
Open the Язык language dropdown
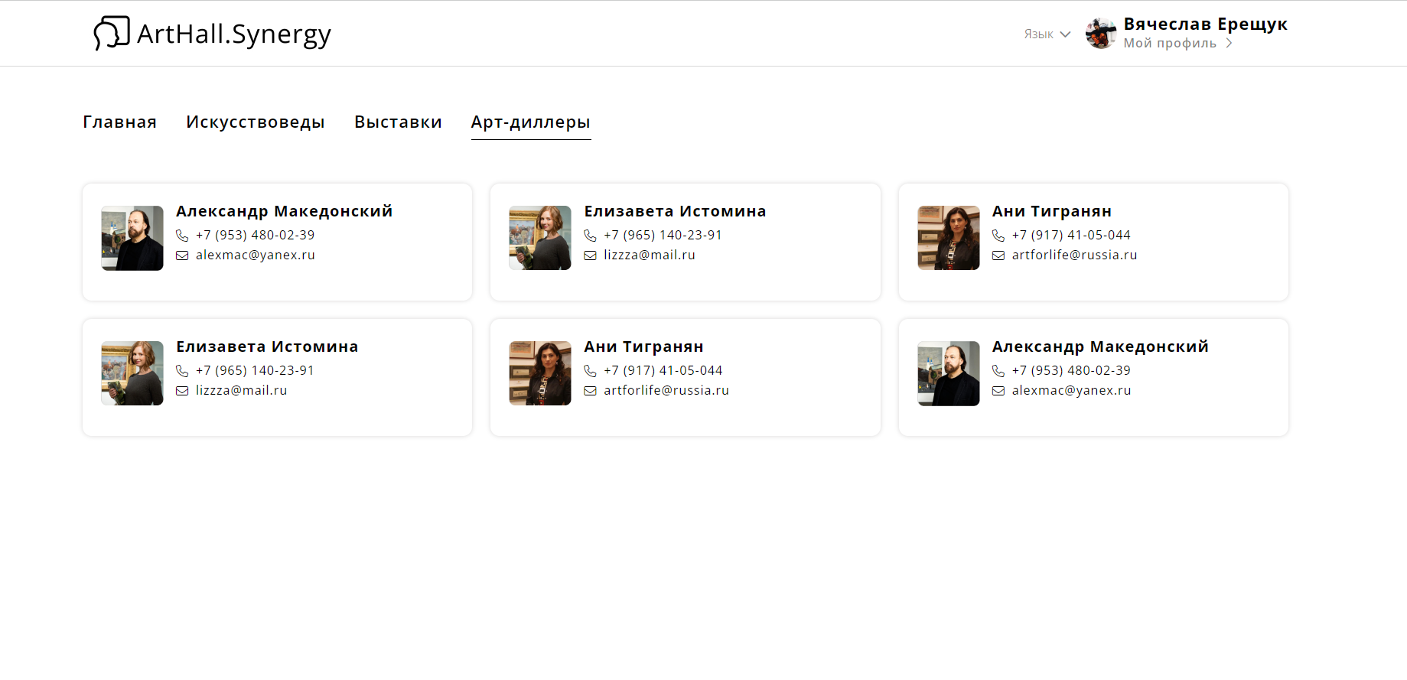[x=1047, y=34]
